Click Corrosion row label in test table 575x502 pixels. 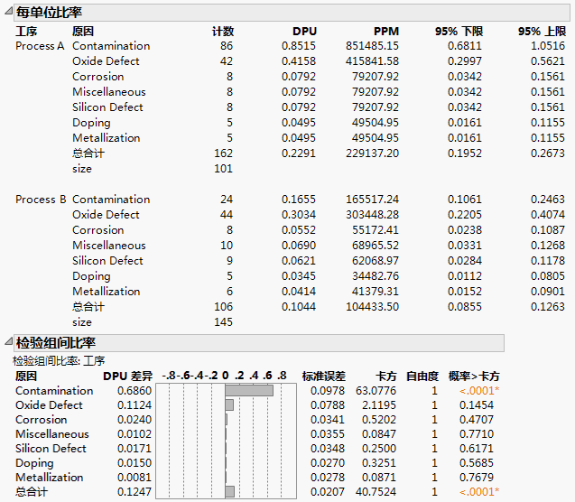(42, 420)
